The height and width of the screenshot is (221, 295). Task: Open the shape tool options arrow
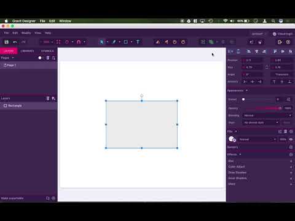(132, 42)
